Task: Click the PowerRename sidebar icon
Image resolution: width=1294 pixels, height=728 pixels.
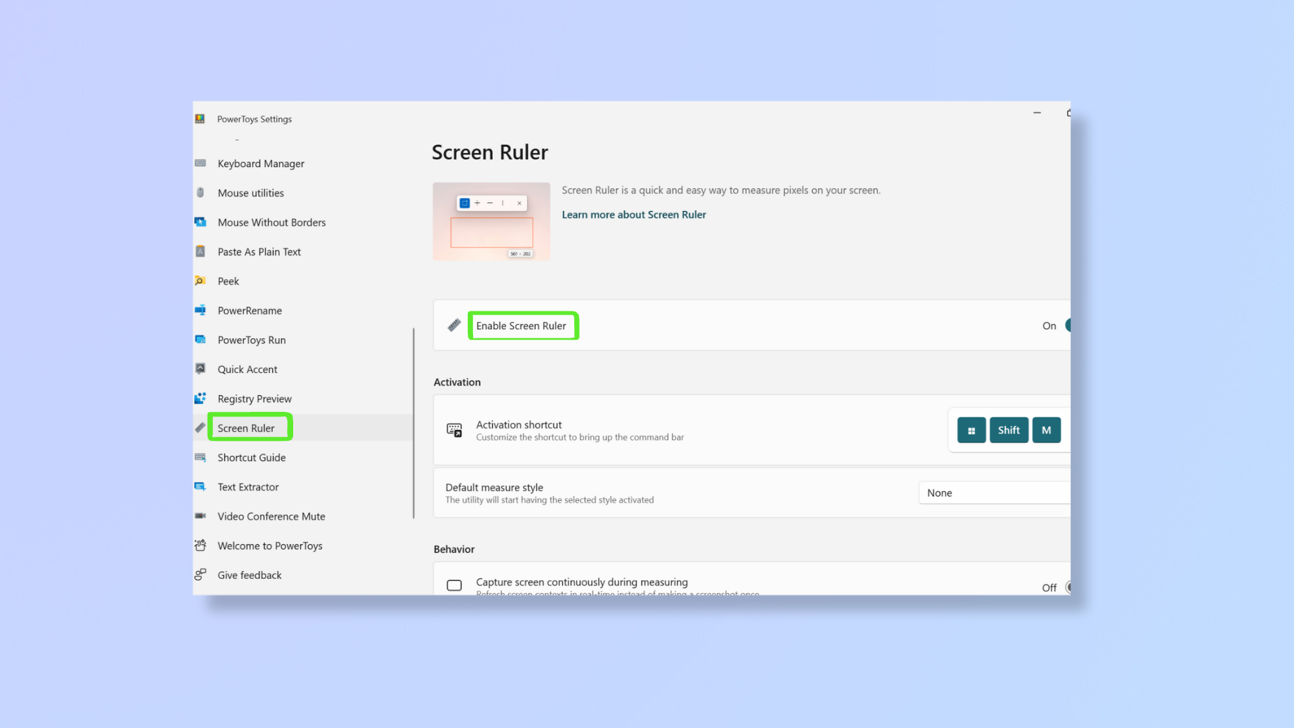Action: click(201, 309)
